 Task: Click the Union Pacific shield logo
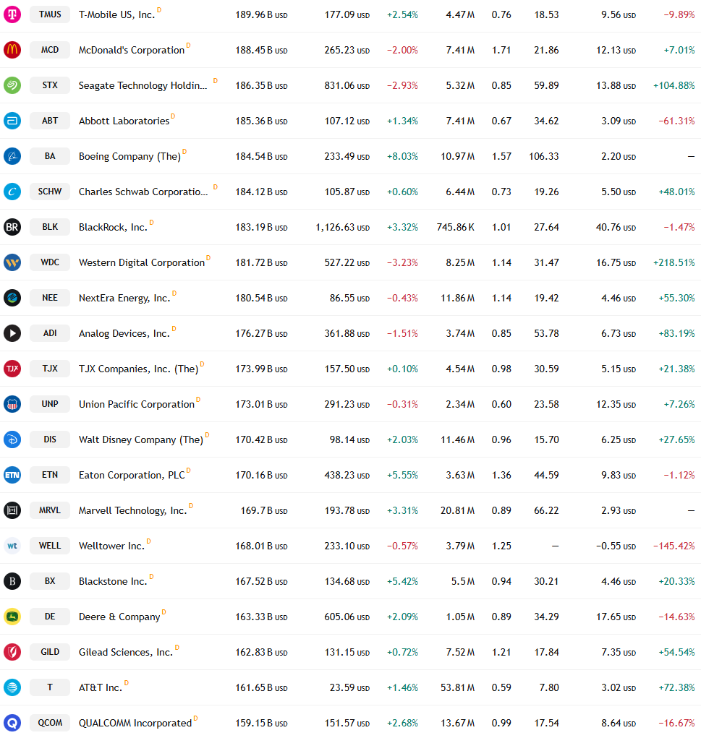pyautogui.click(x=12, y=404)
